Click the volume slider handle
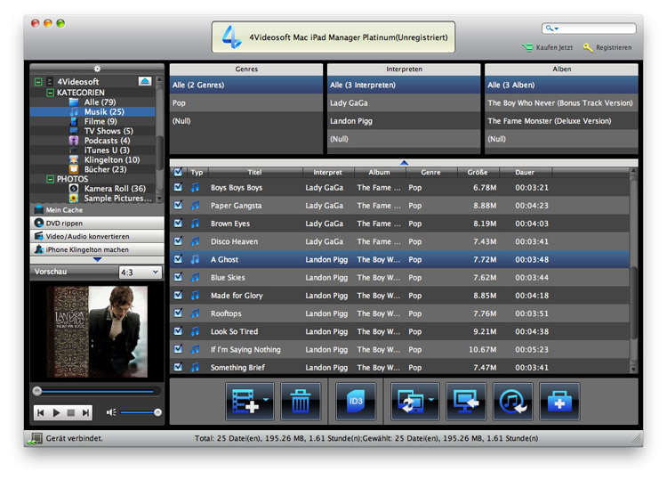This screenshot has height=480, width=667. [157, 412]
